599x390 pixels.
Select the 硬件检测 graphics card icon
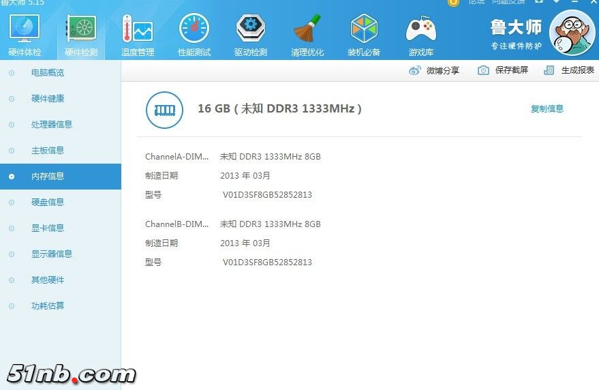(81, 28)
